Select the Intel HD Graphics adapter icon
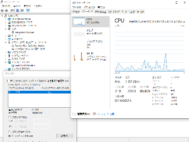189x142 pixels. pyautogui.click(x=13, y=65)
